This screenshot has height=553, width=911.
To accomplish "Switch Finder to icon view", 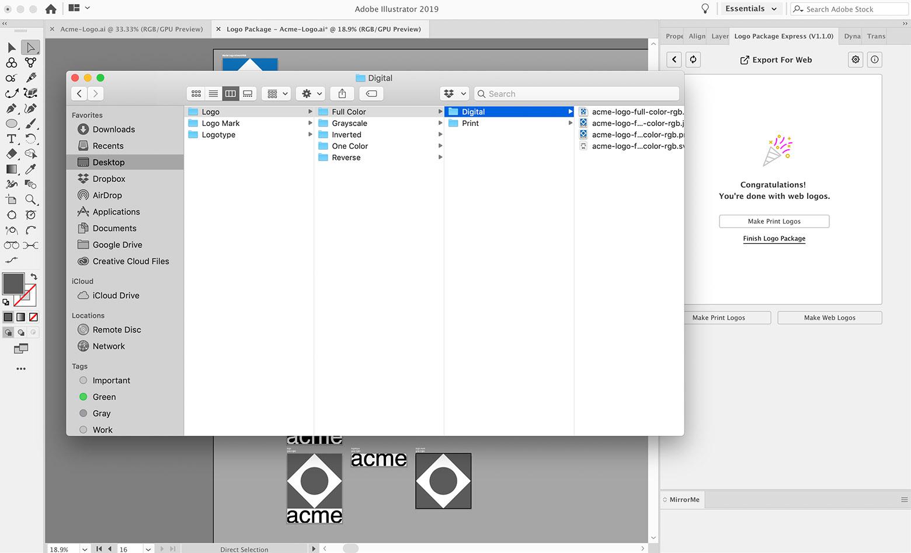I will point(196,93).
